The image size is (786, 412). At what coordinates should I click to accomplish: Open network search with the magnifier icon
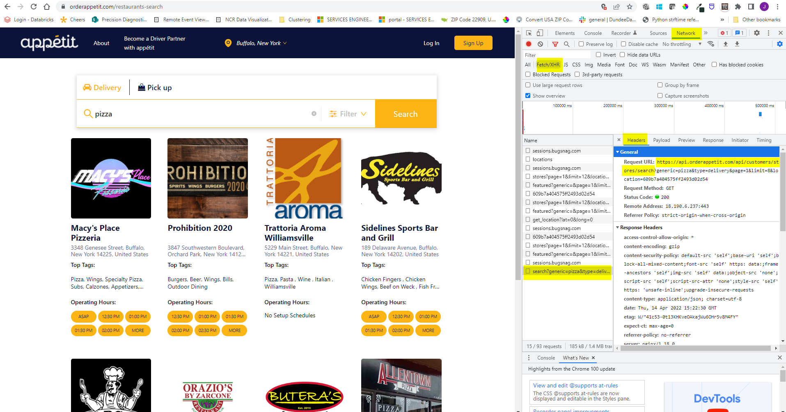567,44
